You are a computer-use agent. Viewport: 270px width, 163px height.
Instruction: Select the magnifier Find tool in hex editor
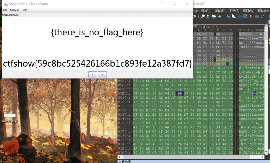[202, 17]
